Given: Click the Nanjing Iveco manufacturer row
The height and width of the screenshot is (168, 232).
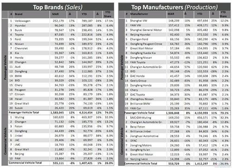Looking at the screenshot, I should click(178, 159).
